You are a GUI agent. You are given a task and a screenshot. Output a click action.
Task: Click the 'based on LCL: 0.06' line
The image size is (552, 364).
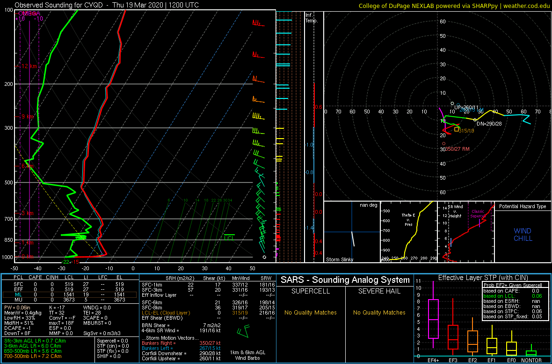(x=513, y=296)
